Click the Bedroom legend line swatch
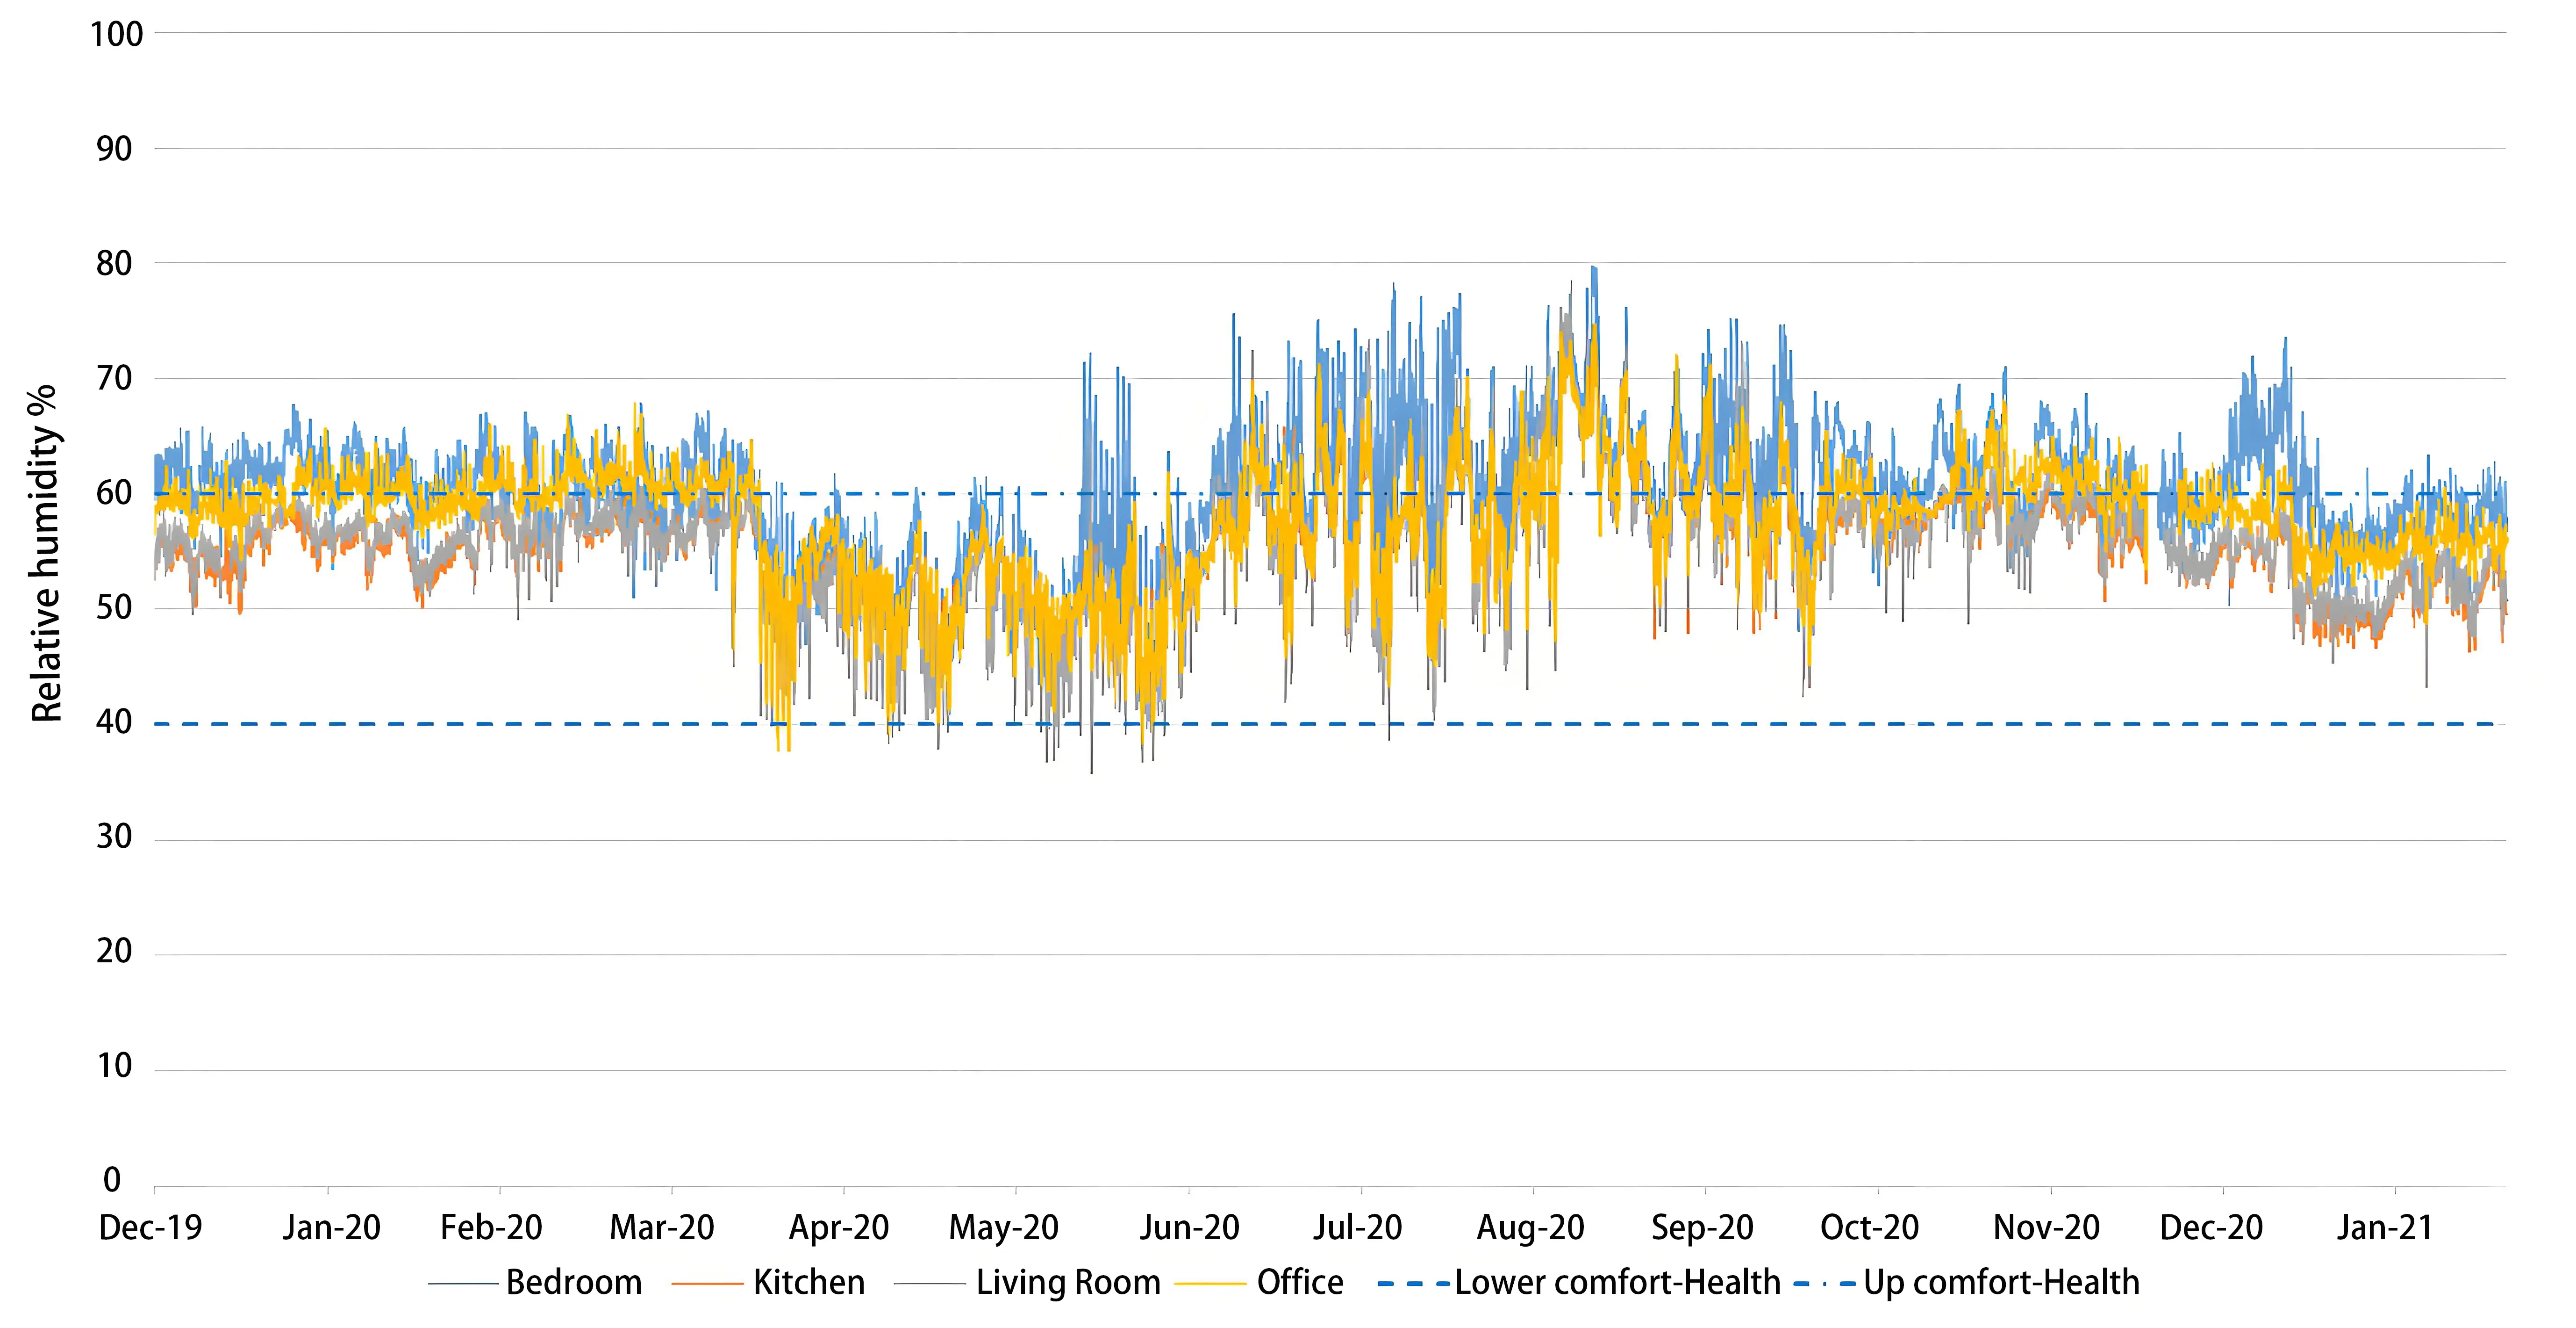The height and width of the screenshot is (1328, 2576). (x=463, y=1284)
